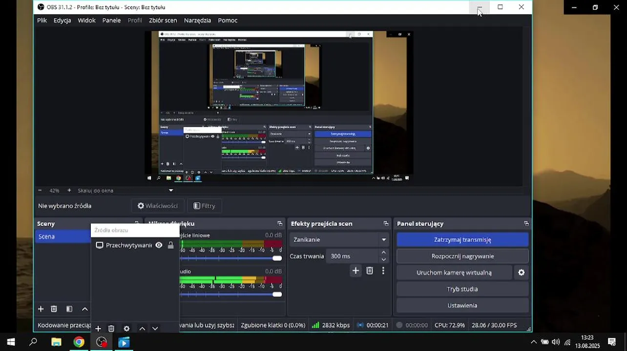Open taskbar search
The height and width of the screenshot is (351, 627).
click(33, 342)
